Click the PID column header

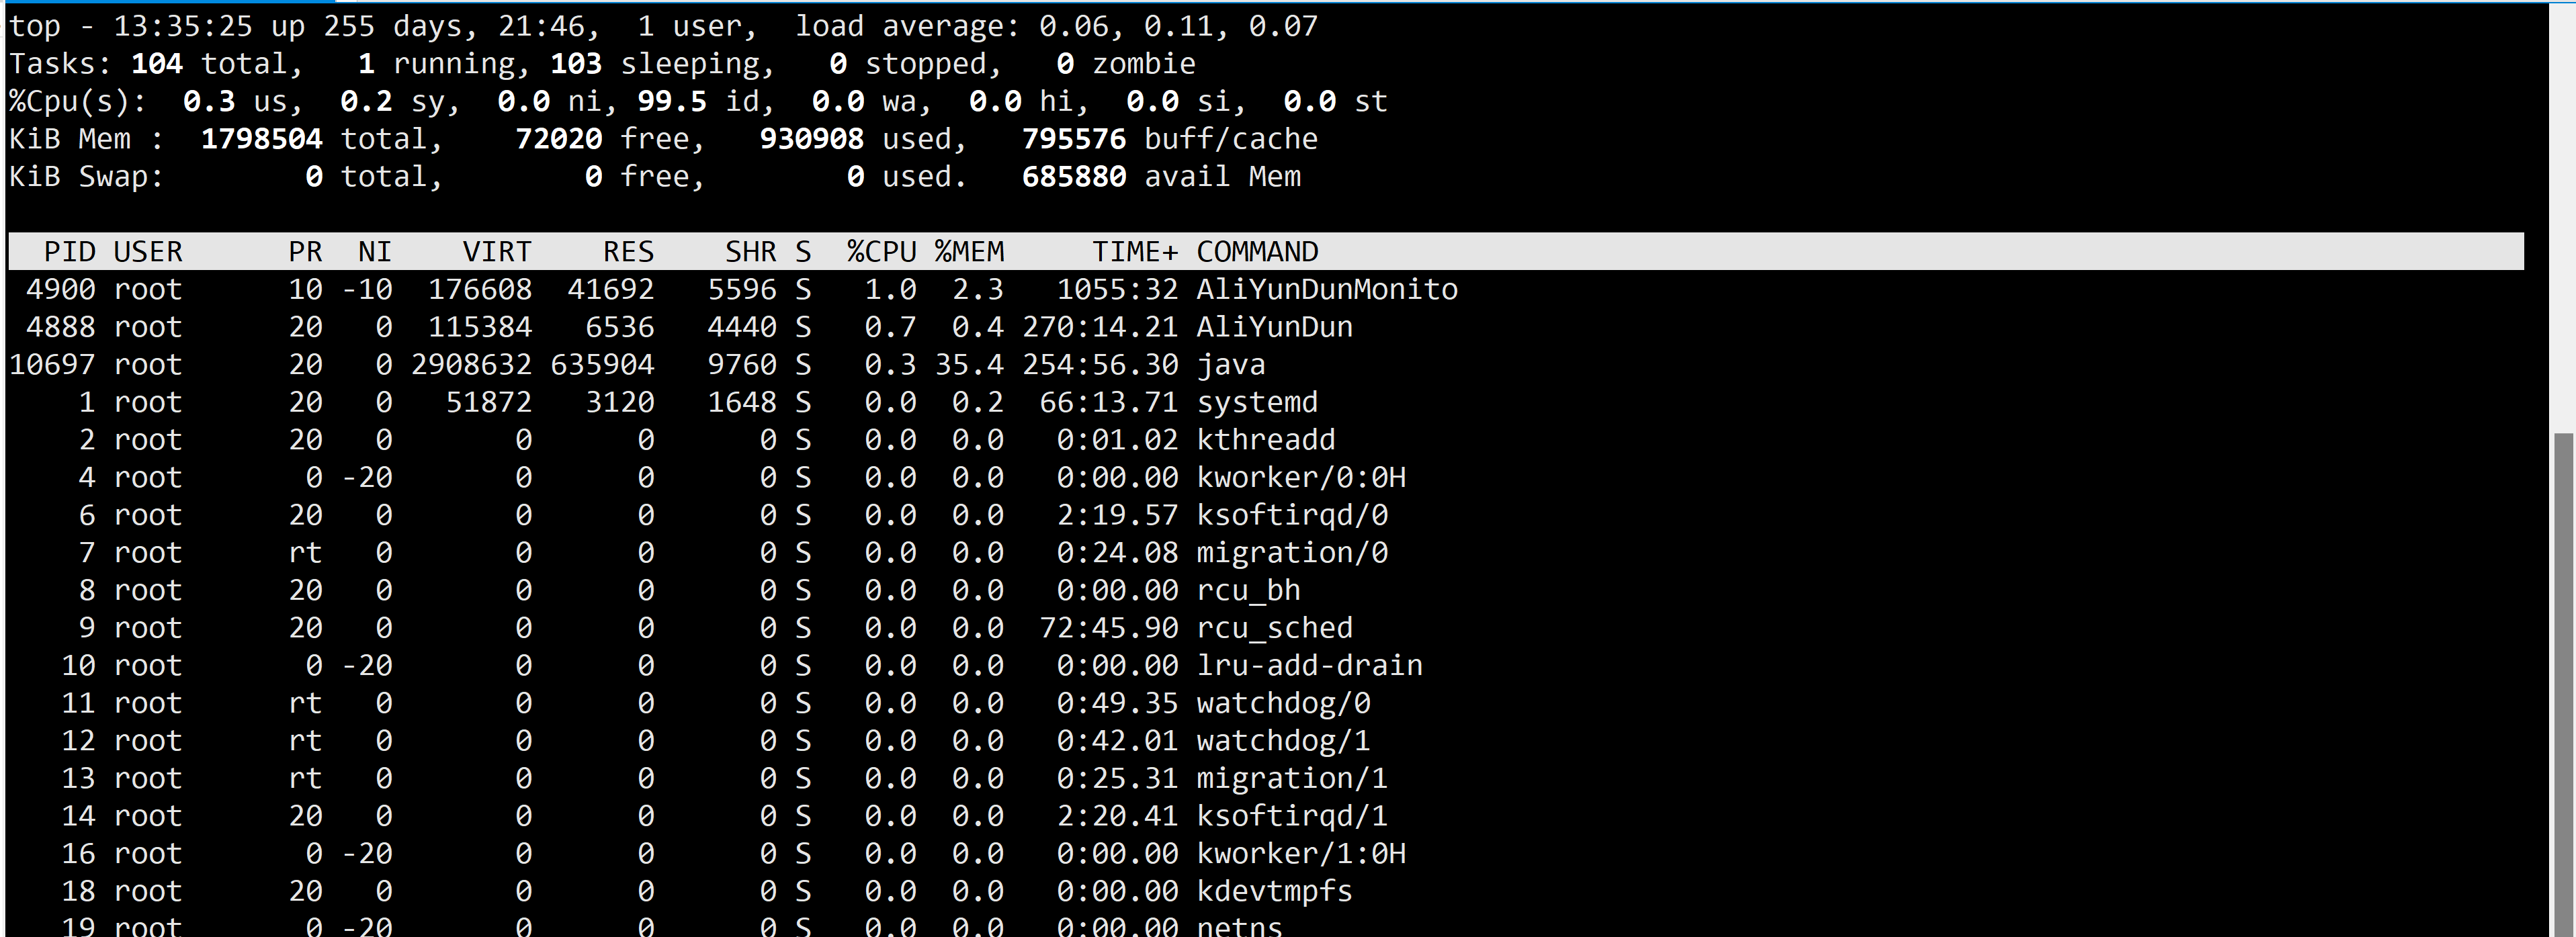pyautogui.click(x=69, y=252)
